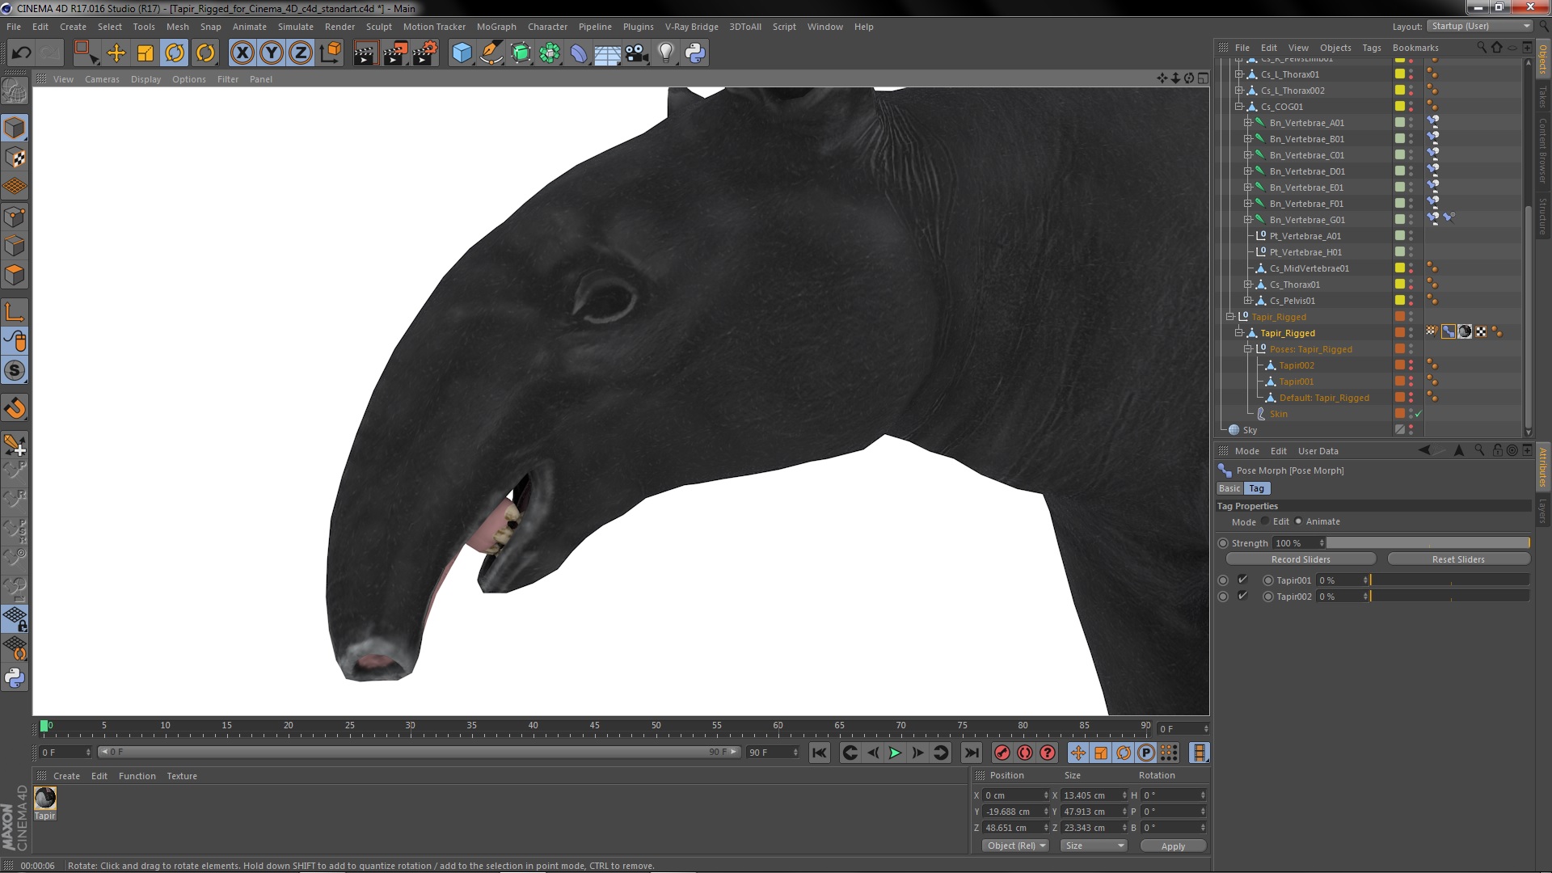This screenshot has width=1552, height=873.
Task: Click Reset Sliders button
Action: point(1458,559)
